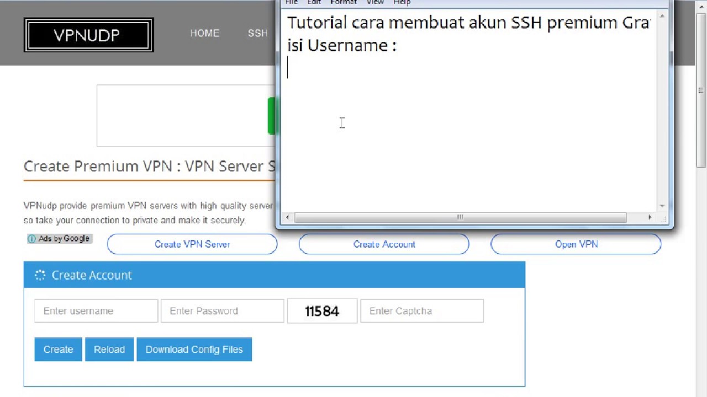Click the Enter username field
Viewport: 707px width, 397px height.
pos(96,311)
